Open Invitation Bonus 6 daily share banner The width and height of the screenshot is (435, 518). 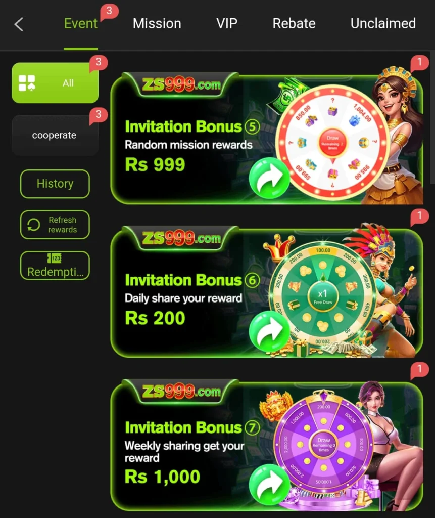click(267, 292)
